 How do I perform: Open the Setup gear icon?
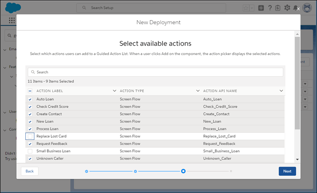tap(287, 8)
